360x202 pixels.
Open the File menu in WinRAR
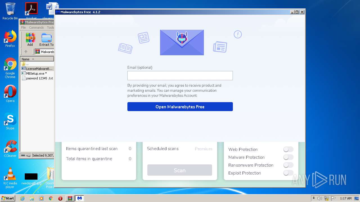(x=23, y=27)
